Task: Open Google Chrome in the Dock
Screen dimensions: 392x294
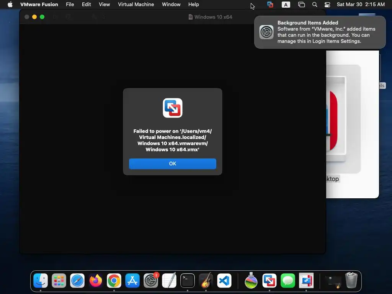Action: [x=114, y=281]
